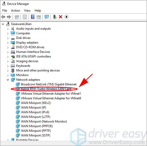Click the Disable device down-arrow icon
Viewport: 147px width, 146px height.
point(66,17)
